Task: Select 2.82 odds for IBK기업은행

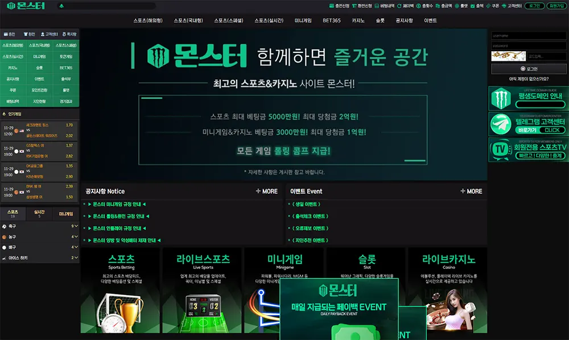Action: tap(69, 156)
